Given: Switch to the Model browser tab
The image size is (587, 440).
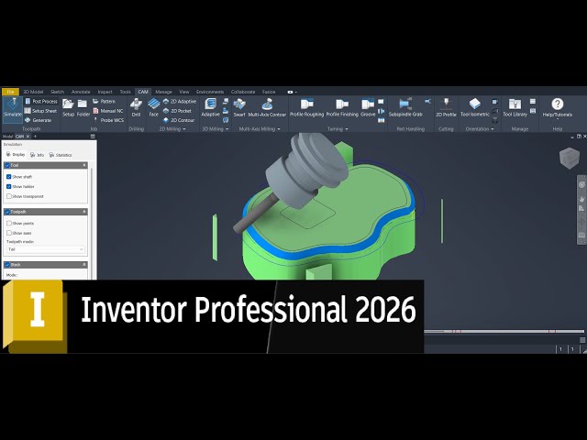Looking at the screenshot, I should tap(7, 137).
